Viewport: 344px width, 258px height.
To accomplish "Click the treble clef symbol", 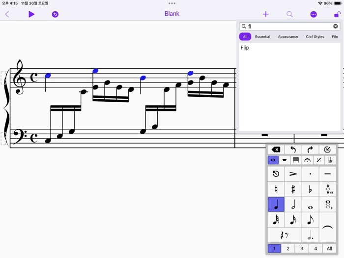I will [19, 77].
